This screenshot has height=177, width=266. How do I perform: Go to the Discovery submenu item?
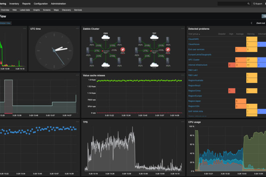pyautogui.click(x=66, y=10)
